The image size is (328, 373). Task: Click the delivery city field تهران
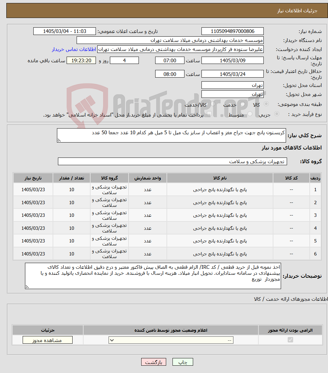[232, 94]
